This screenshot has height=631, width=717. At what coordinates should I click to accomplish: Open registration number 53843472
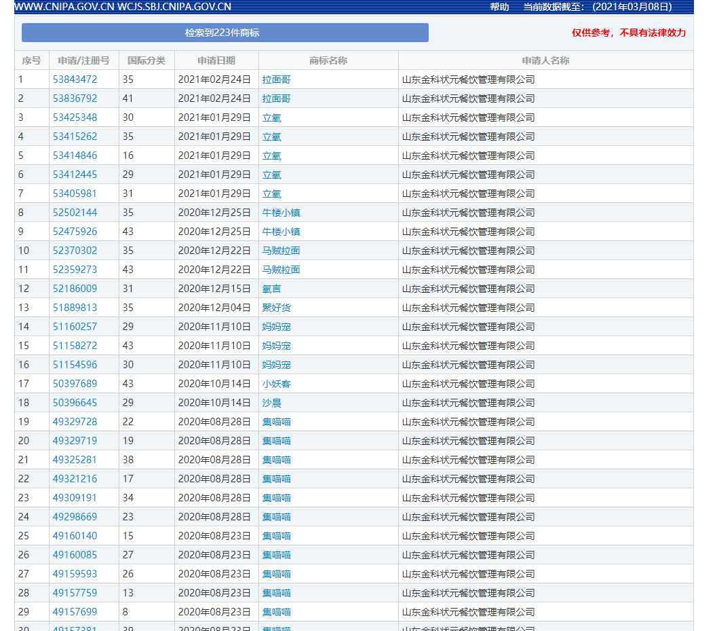coord(75,79)
